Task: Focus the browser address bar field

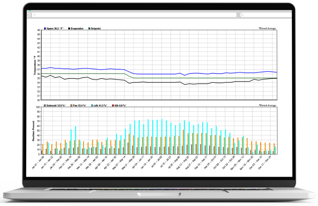Action: (x=134, y=15)
